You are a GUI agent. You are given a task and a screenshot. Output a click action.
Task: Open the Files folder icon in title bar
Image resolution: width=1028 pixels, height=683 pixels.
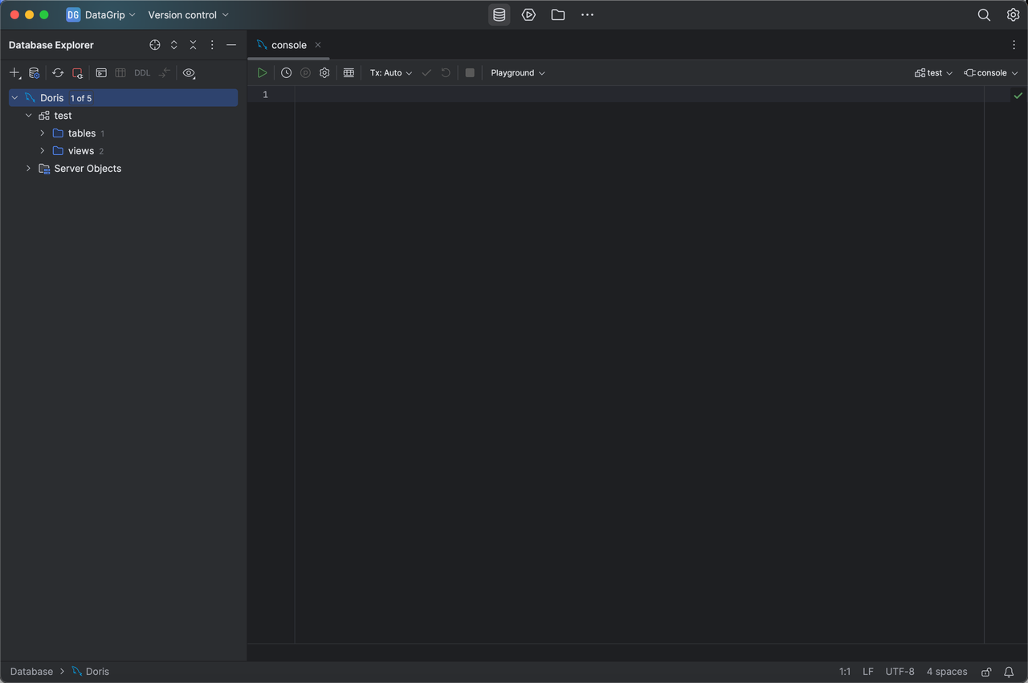tap(557, 15)
